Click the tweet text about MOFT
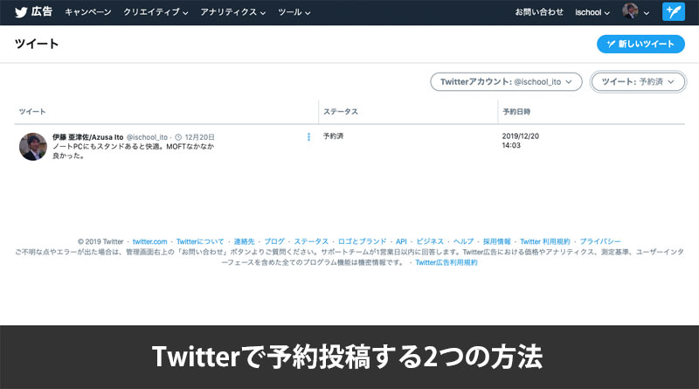 [x=134, y=150]
